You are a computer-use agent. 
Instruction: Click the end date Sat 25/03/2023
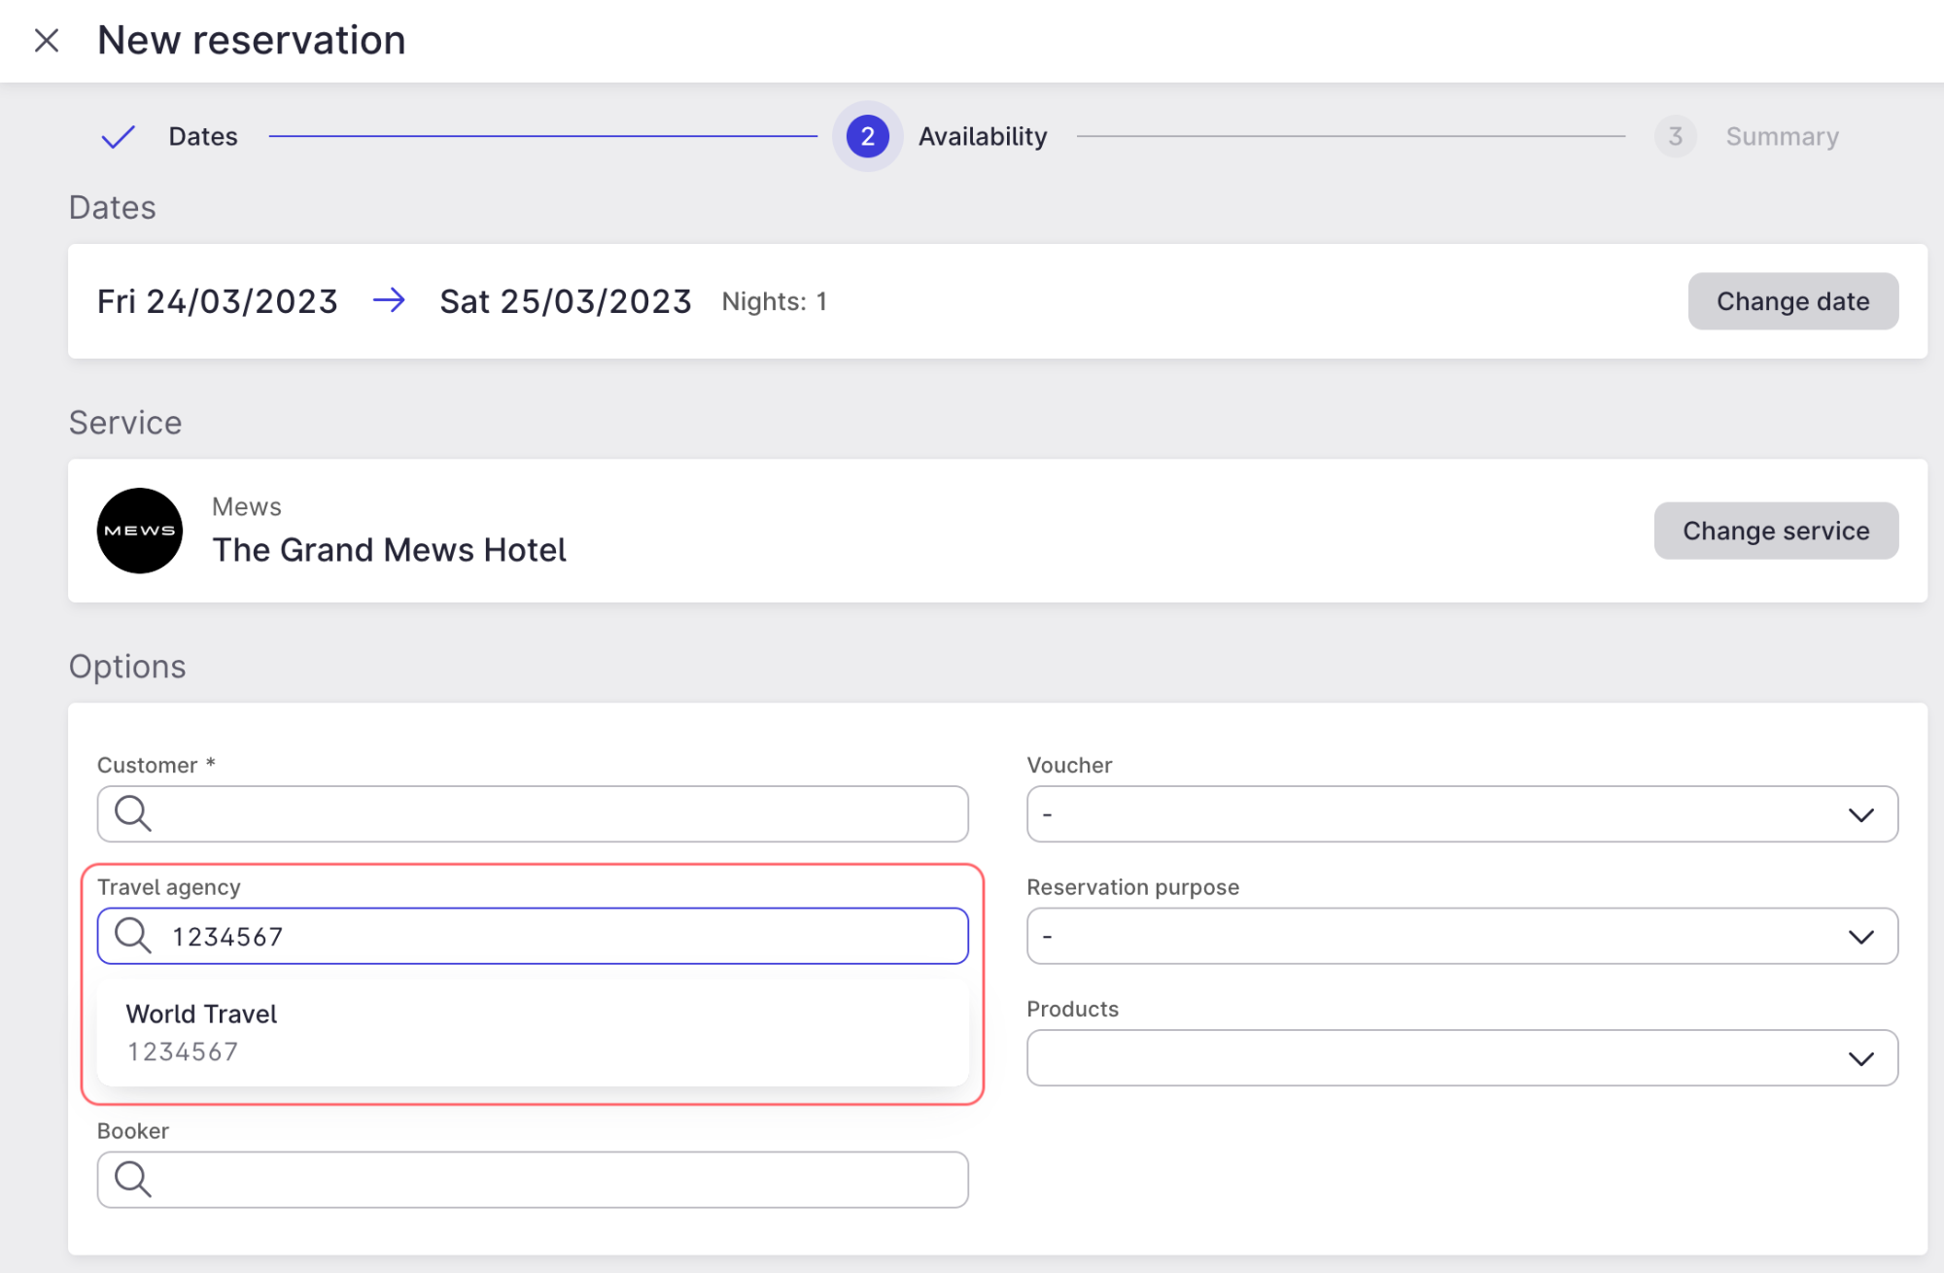[565, 301]
